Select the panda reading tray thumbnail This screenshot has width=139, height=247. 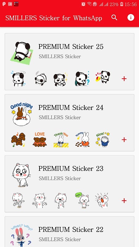(x=22, y=53)
